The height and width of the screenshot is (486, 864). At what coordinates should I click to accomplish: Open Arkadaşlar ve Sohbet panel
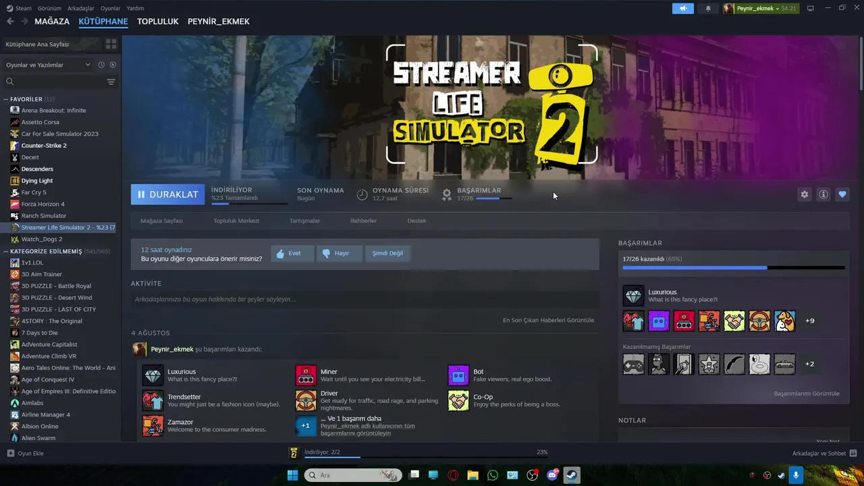824,453
